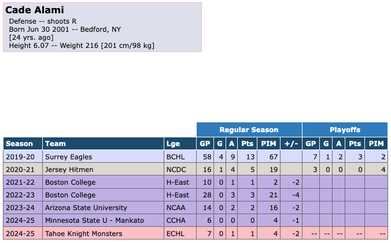Click the NCDC league link
The width and height of the screenshot is (391, 243).
(x=175, y=170)
